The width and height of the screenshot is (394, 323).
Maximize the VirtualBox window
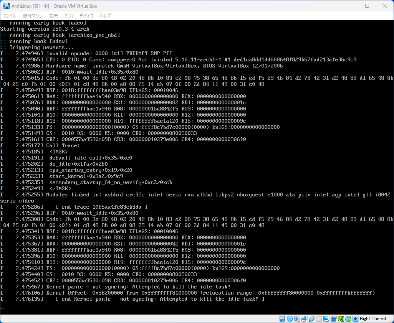pyautogui.click(x=367, y=6)
